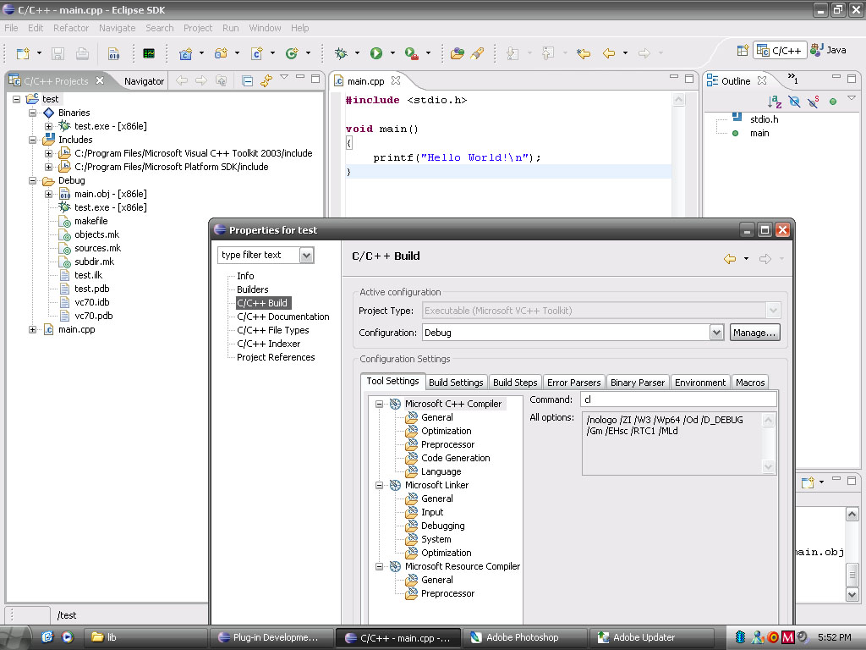
Task: Select makefile in Debug folder
Action: pyautogui.click(x=91, y=221)
